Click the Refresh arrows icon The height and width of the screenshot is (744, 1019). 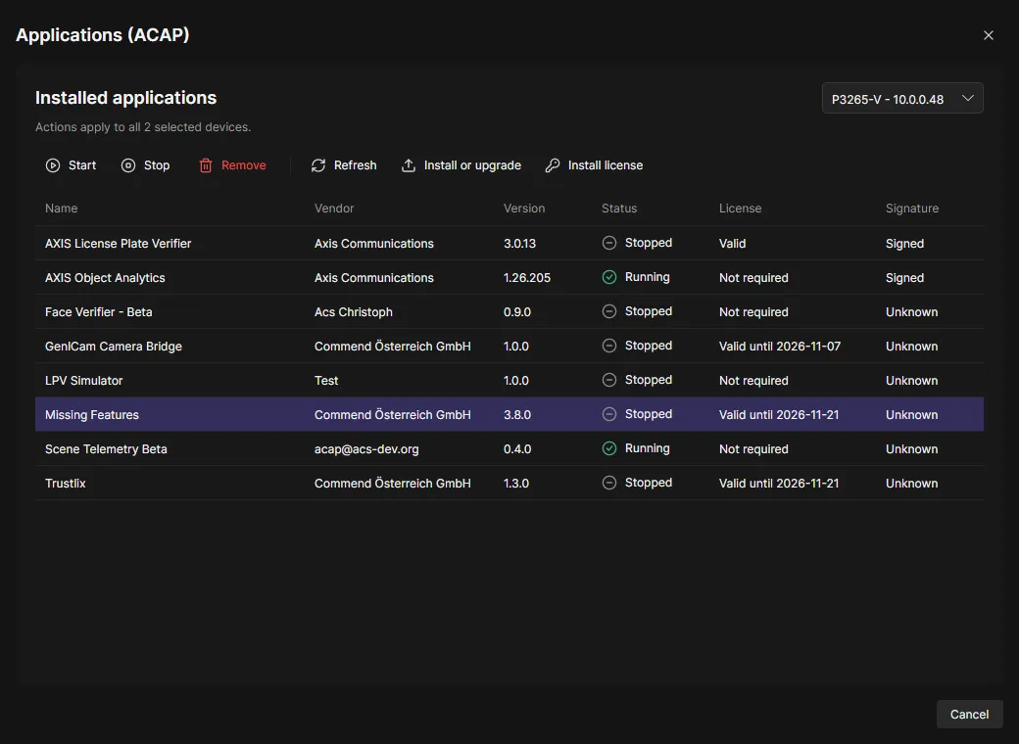coord(317,165)
